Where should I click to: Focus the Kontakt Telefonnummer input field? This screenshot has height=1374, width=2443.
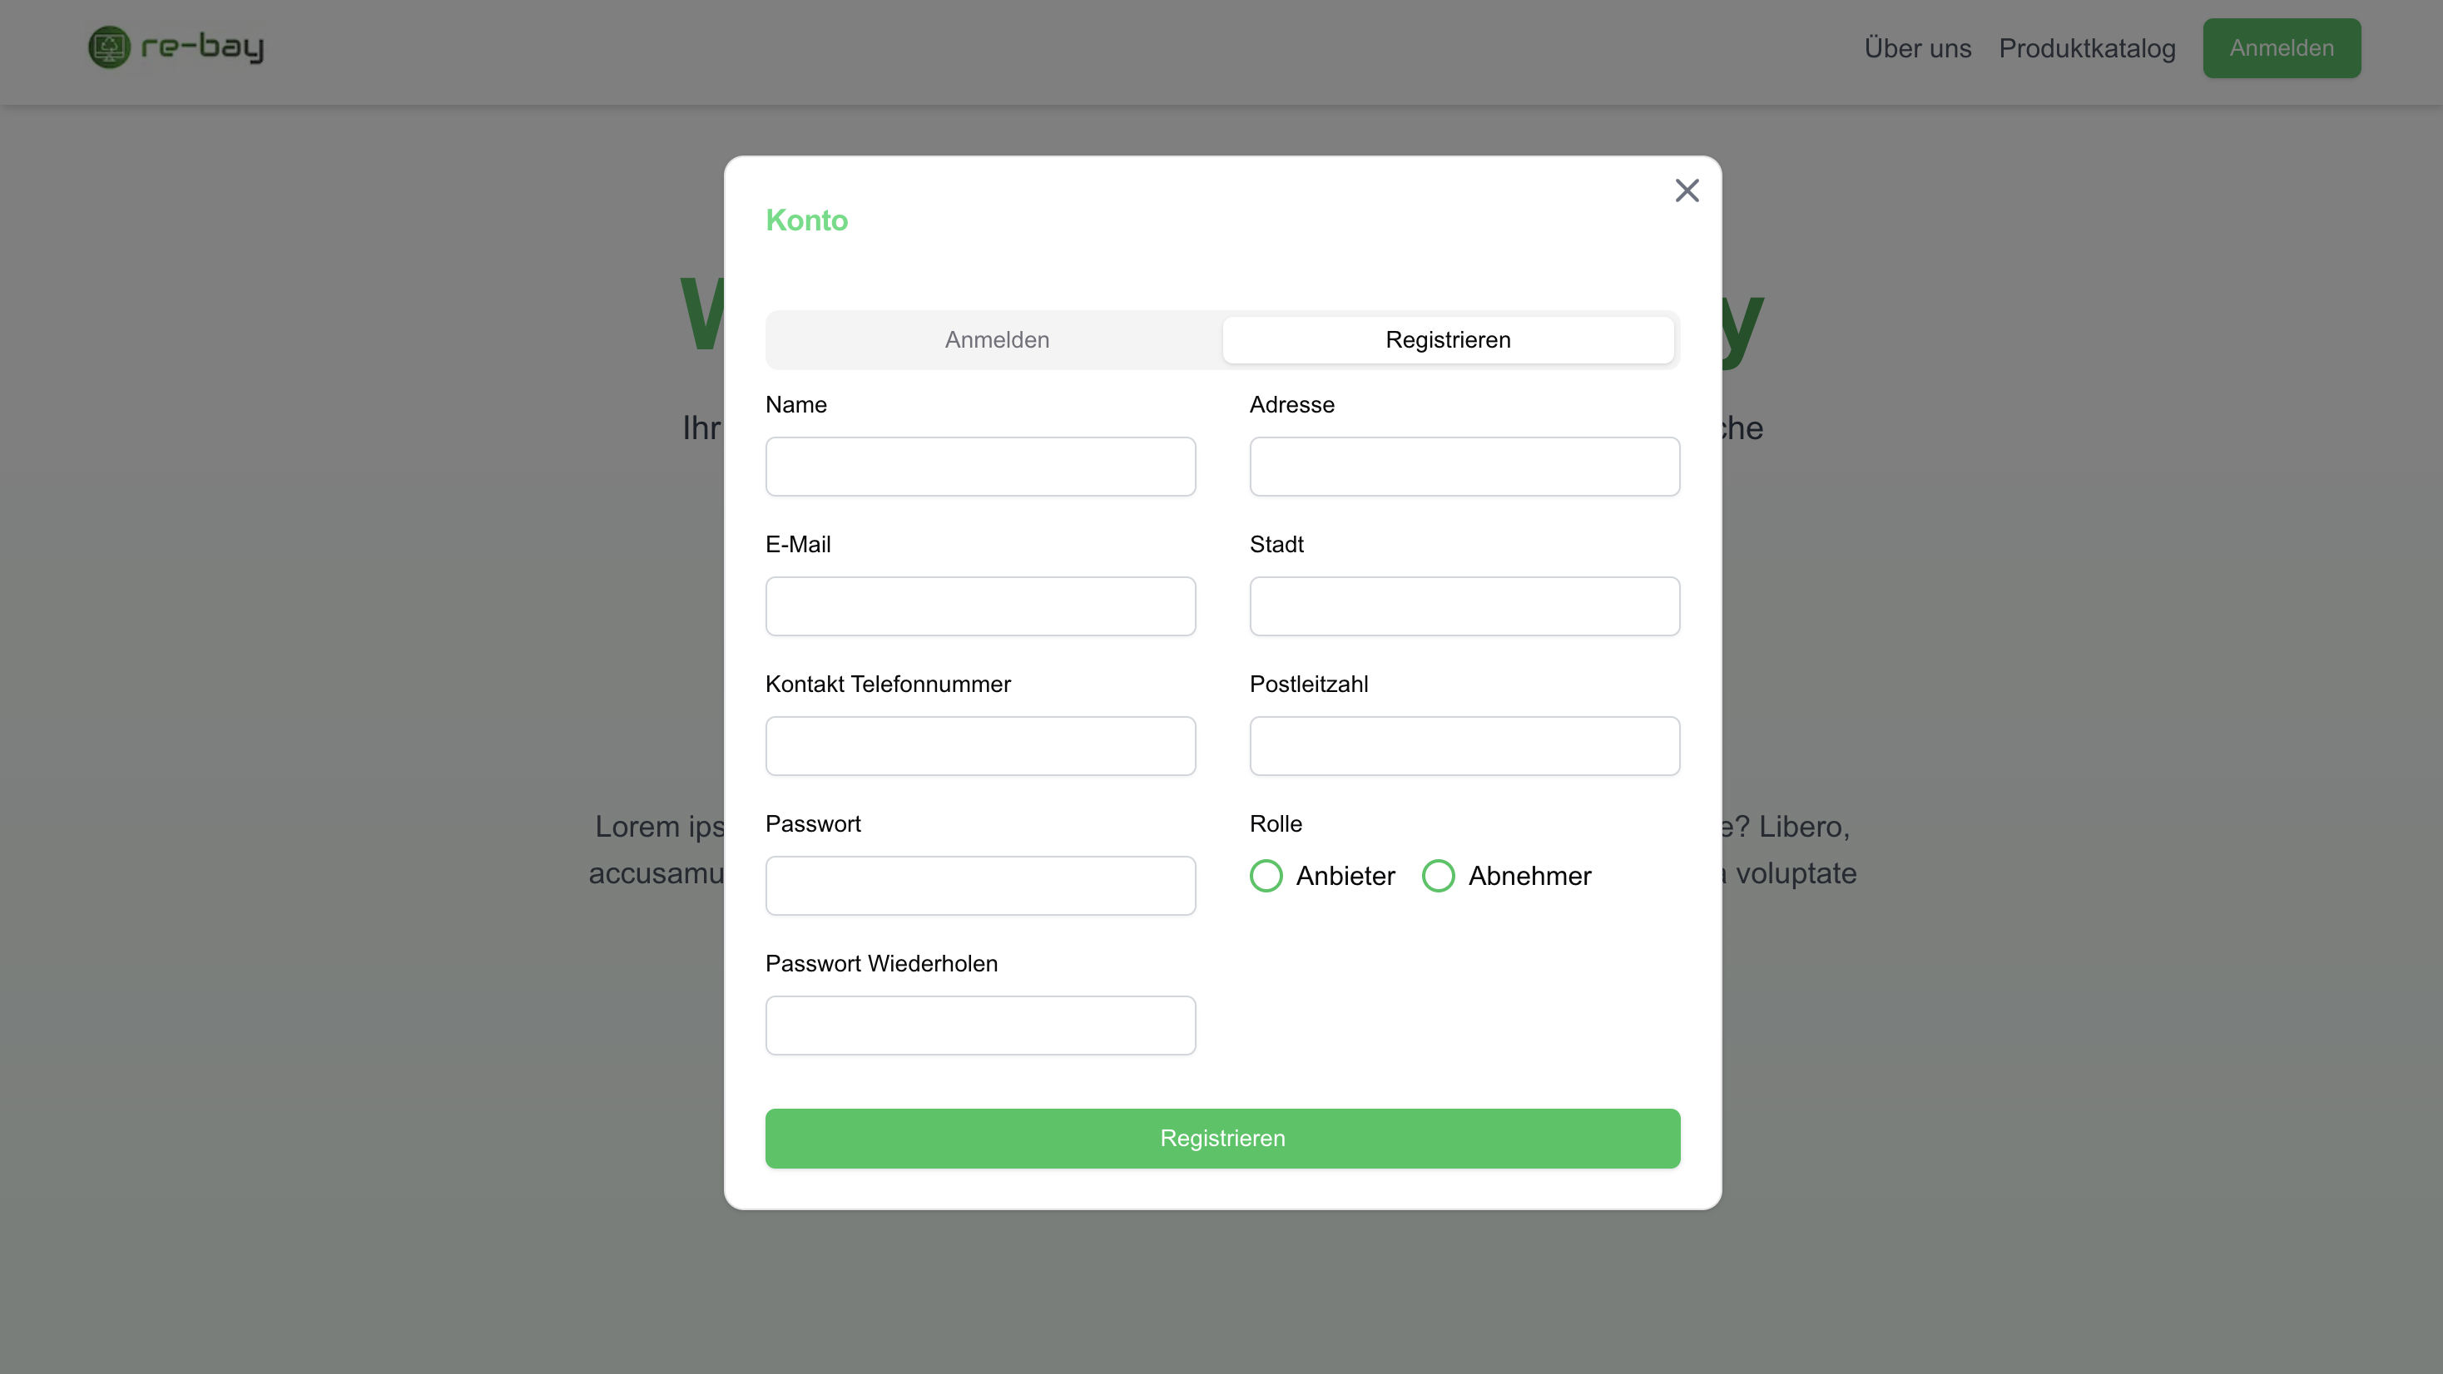coord(981,745)
